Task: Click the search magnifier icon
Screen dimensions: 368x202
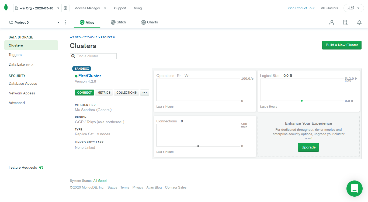Action: click(x=73, y=56)
